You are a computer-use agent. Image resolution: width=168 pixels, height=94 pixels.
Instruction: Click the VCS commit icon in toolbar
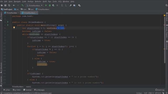point(66,5)
